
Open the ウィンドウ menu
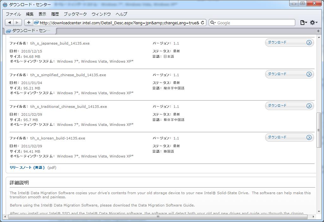(x=101, y=14)
